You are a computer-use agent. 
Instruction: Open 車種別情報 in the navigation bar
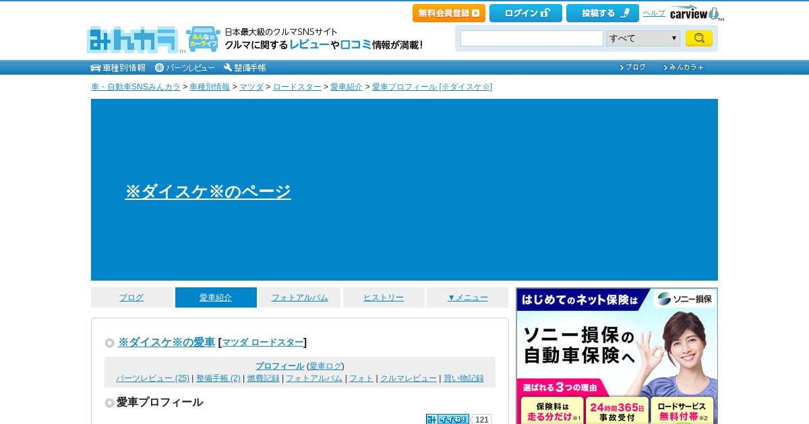[119, 67]
